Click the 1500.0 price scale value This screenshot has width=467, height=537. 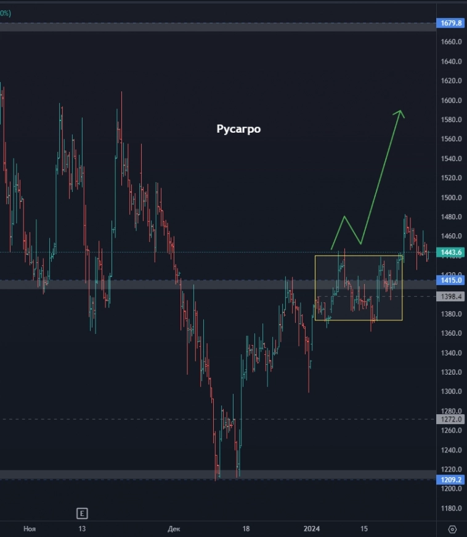click(x=451, y=198)
